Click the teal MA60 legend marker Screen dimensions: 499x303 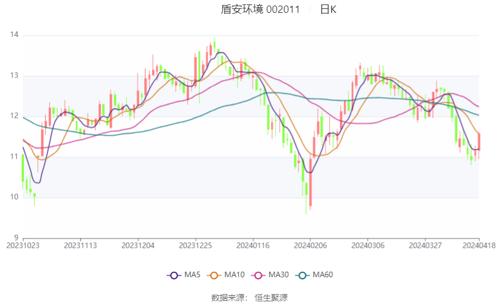click(x=303, y=275)
